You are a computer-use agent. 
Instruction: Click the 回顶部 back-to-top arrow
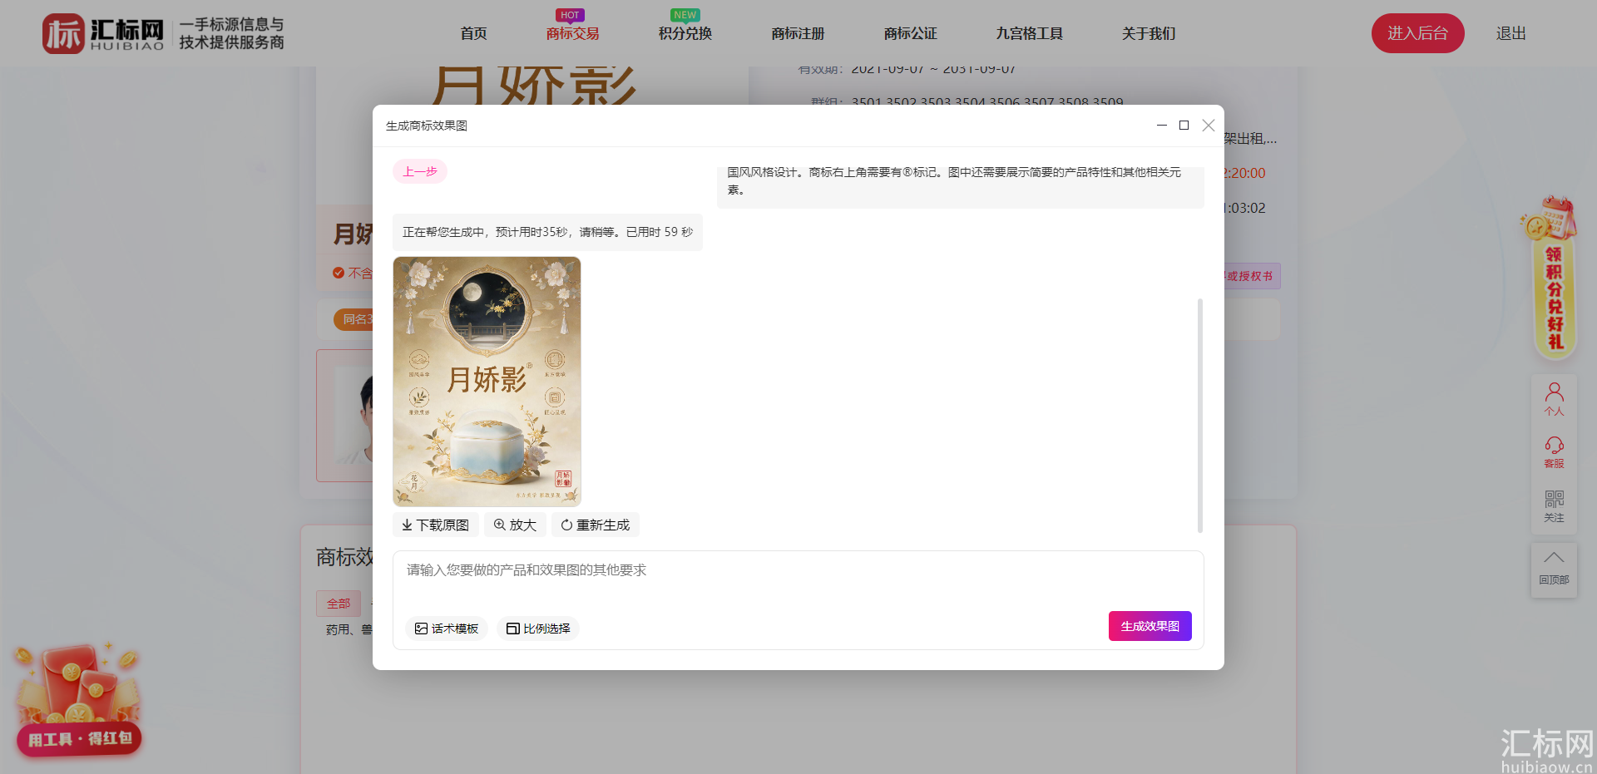coord(1554,568)
